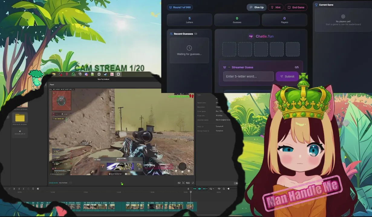Toggle main track magnet in the timeline toolbar
This screenshot has height=217, width=372.
point(194,189)
